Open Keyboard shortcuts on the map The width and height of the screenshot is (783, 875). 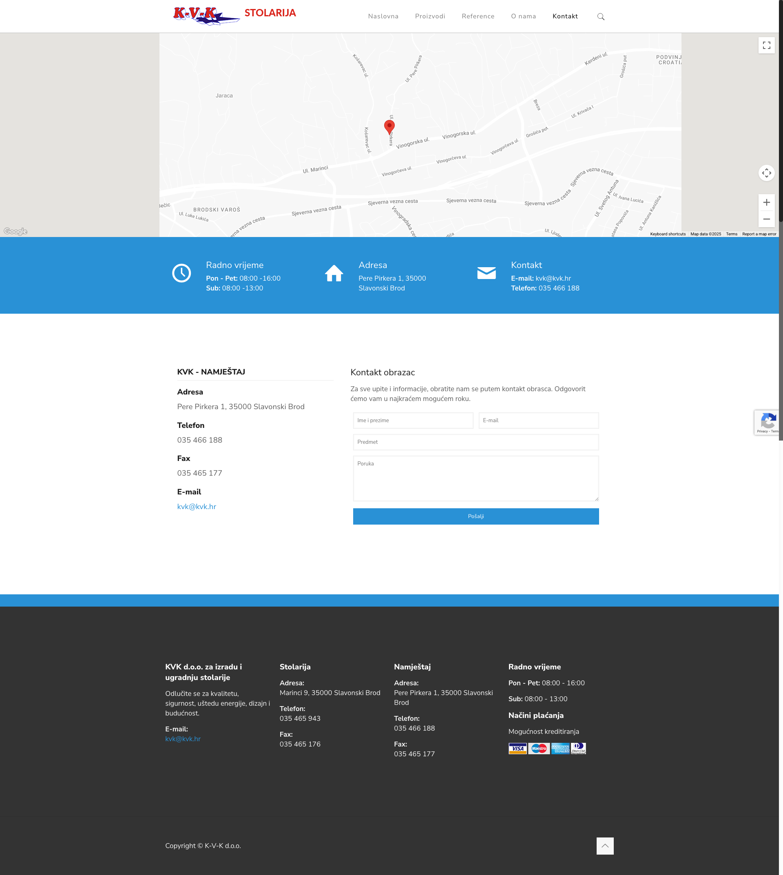(667, 234)
